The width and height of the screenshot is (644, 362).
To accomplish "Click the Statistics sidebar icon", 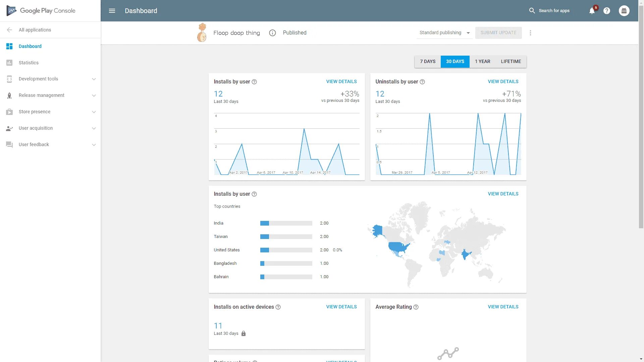I will [x=9, y=62].
